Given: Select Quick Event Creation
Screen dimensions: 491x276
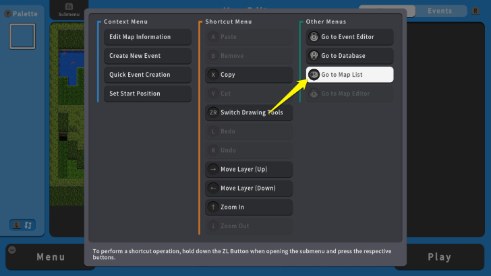Looking at the screenshot, I should (147, 75).
